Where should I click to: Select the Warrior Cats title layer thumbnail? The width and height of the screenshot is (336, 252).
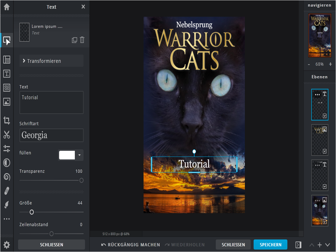pos(320,140)
